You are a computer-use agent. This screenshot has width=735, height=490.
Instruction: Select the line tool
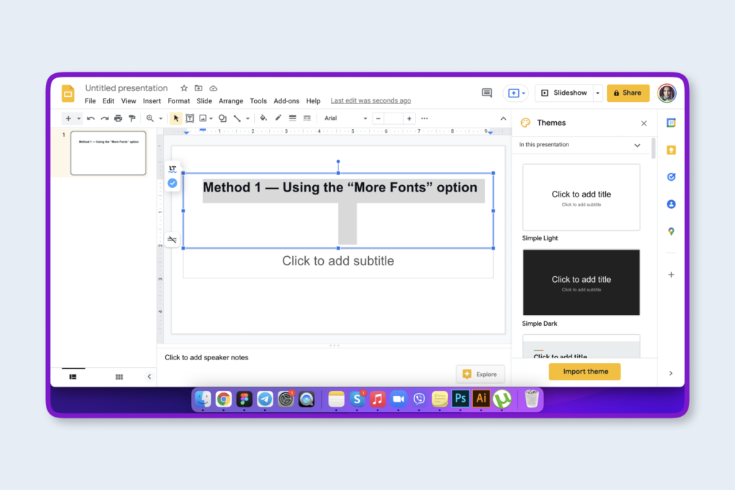pos(237,118)
